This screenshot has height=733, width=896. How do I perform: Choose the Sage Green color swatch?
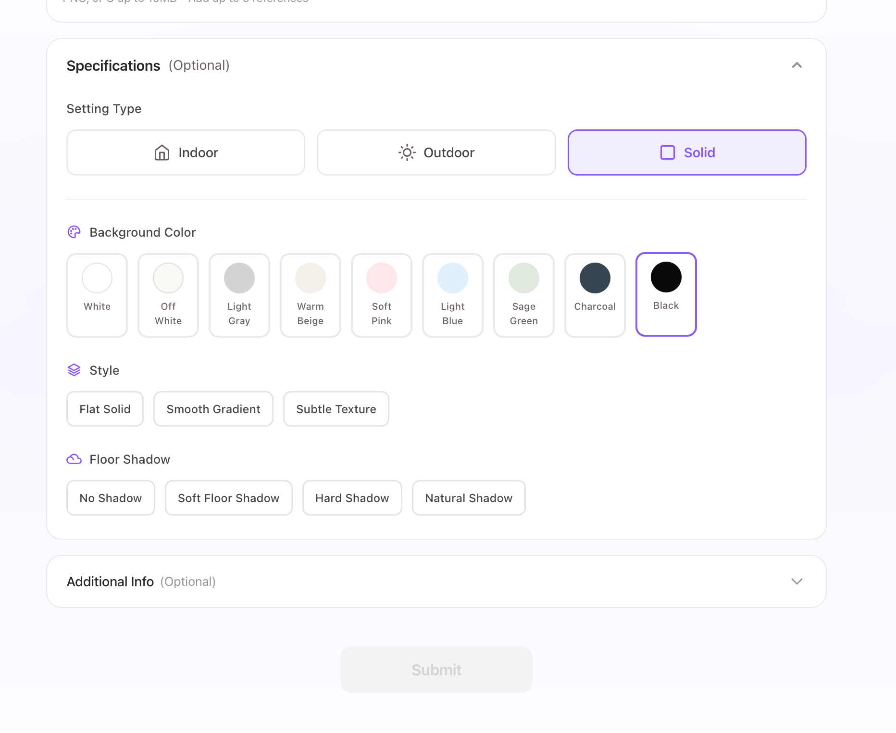(523, 295)
